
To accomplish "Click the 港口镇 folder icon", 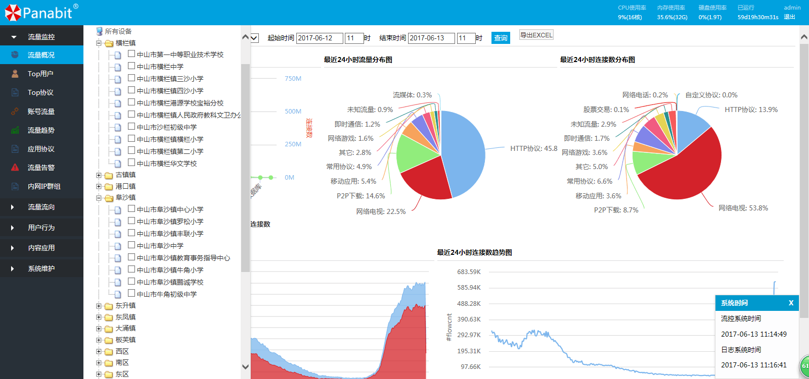I will pos(109,187).
